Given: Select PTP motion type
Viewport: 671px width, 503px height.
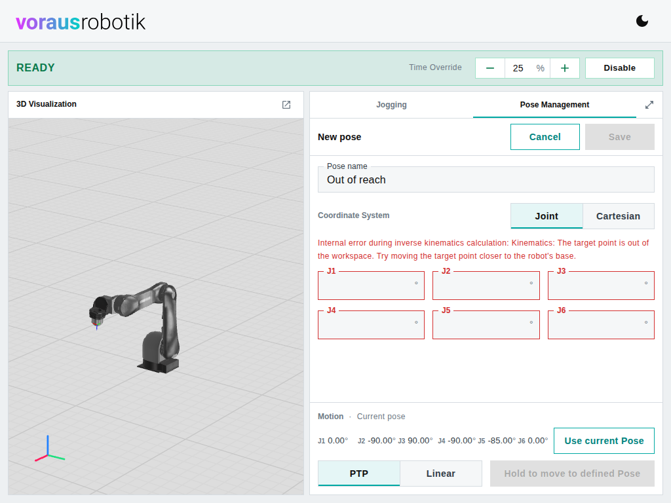Looking at the screenshot, I should (x=358, y=474).
